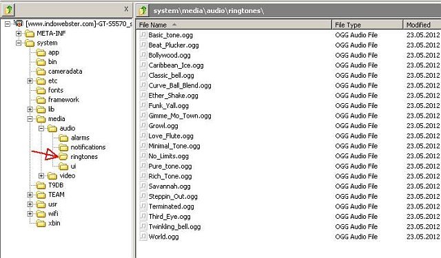Click the up-folder icon in the left pane
Image resolution: width=441 pixels, height=258 pixels.
click(8, 10)
